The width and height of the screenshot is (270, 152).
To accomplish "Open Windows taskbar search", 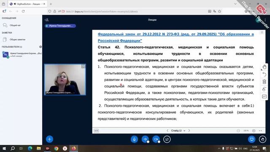I will point(13,148).
